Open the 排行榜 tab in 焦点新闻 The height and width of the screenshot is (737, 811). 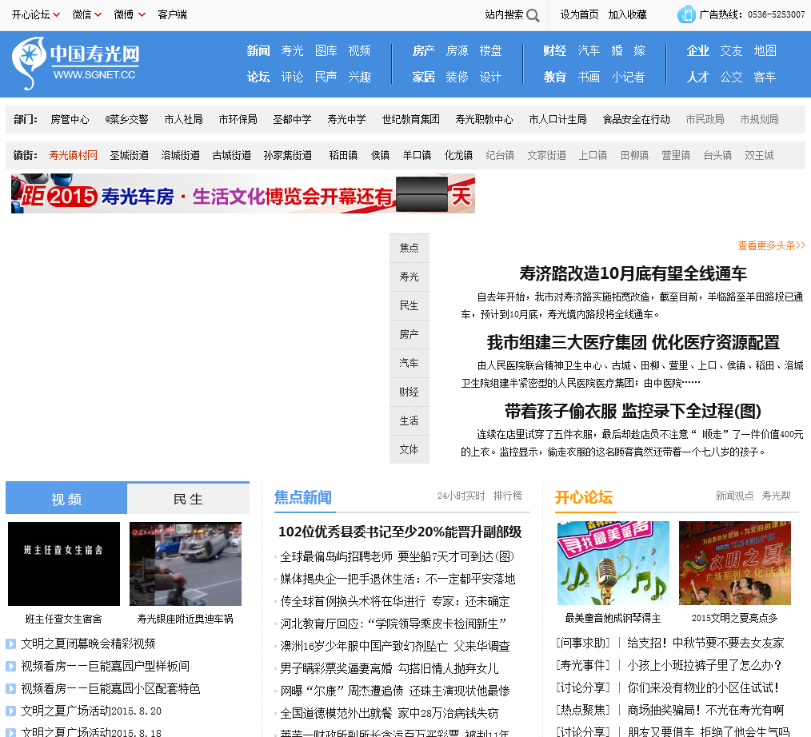pos(507,496)
